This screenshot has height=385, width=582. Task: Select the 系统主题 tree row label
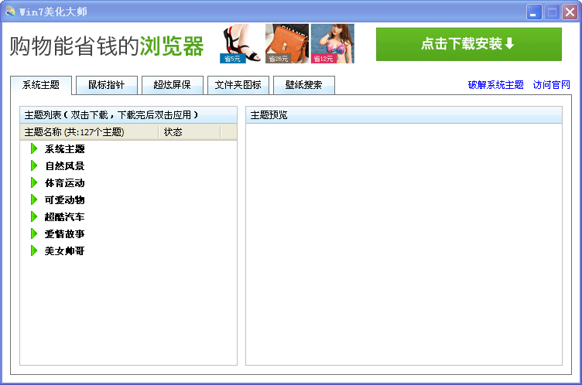64,149
